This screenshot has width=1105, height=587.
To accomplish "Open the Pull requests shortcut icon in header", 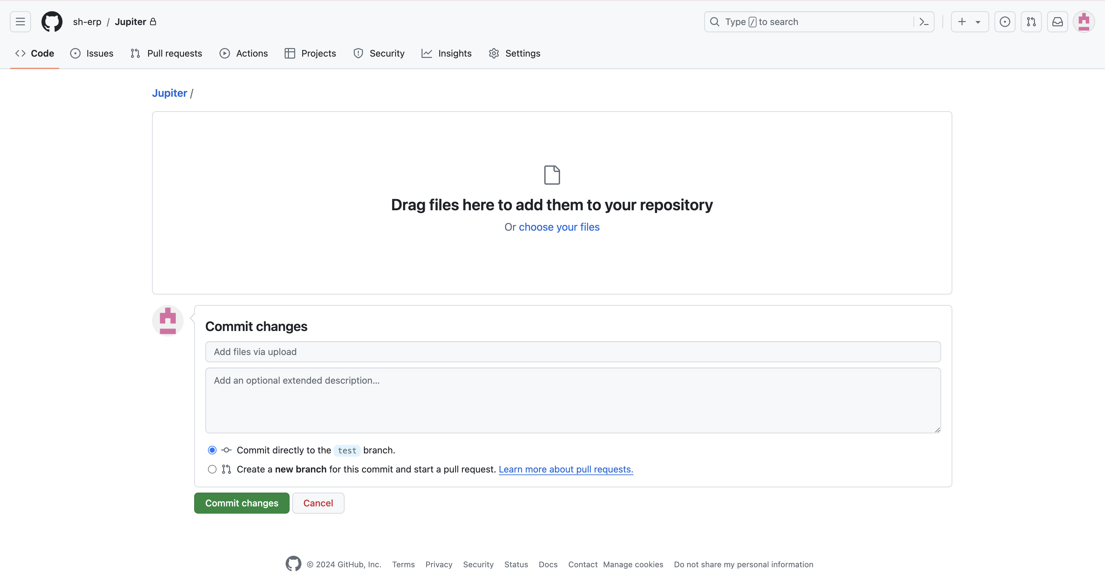I will click(x=1031, y=21).
